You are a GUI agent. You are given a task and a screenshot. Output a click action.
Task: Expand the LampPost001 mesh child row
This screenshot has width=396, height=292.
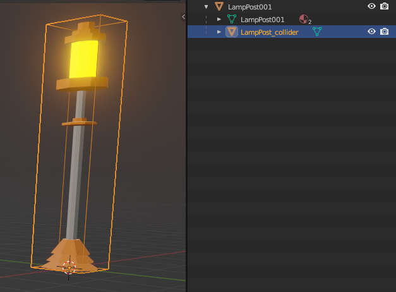tap(219, 20)
